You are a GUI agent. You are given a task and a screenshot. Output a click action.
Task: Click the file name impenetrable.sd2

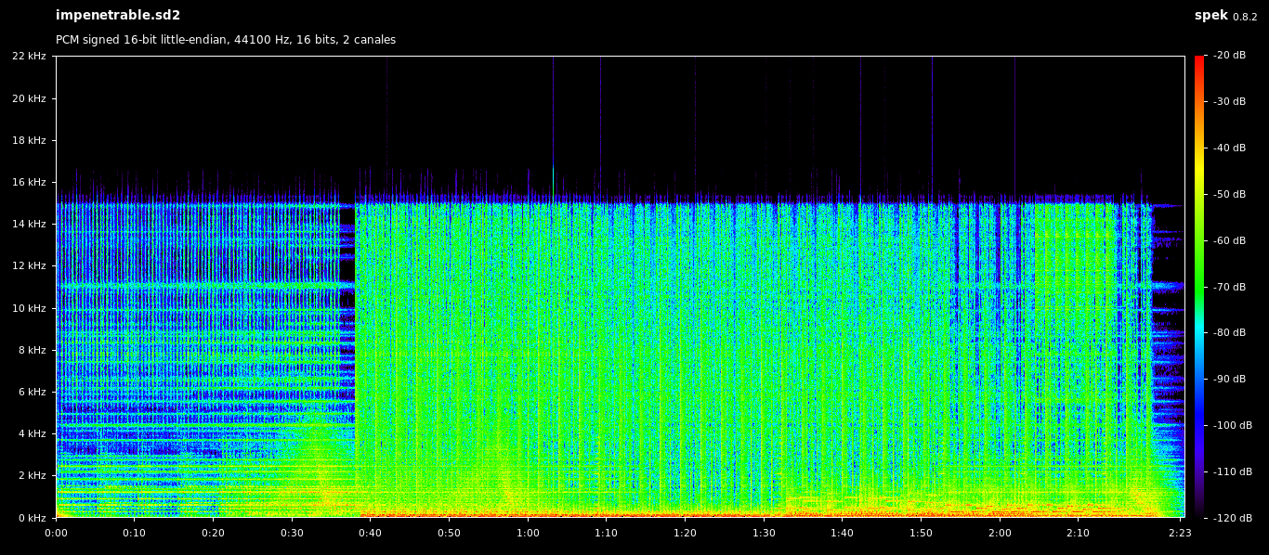[x=118, y=16]
